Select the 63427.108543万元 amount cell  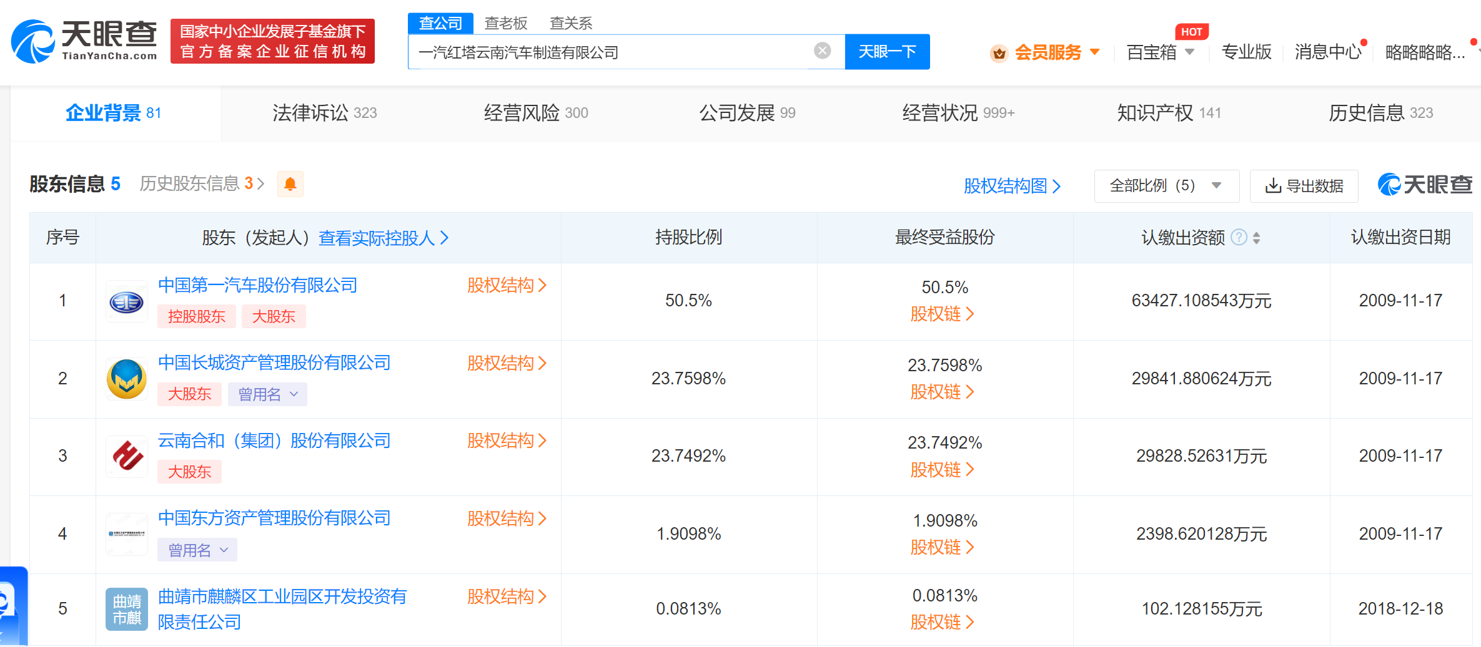1201,301
